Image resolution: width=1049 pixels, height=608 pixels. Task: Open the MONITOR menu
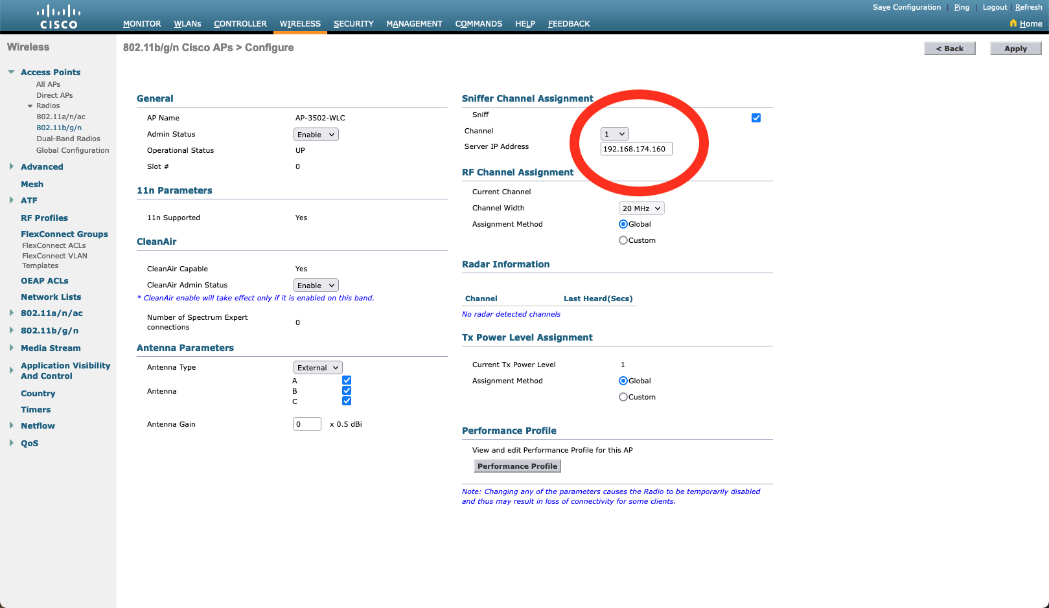[x=142, y=24]
